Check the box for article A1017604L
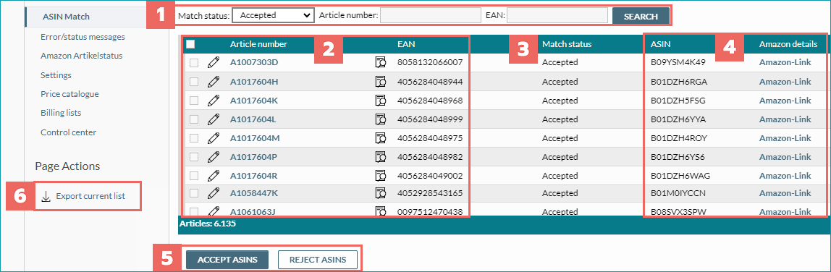 (194, 119)
